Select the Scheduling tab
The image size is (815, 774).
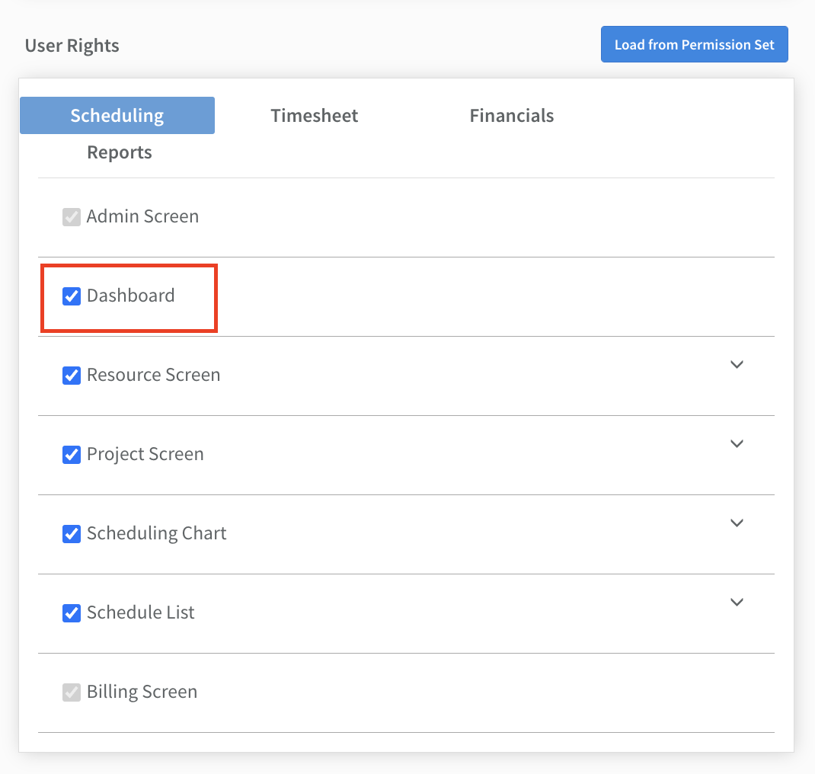[x=117, y=115]
